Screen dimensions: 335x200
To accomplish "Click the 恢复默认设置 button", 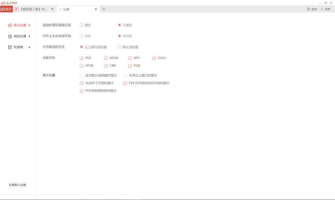I will tap(18, 185).
